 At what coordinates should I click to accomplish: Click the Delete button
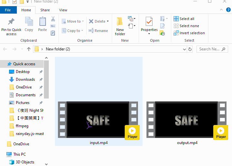pyautogui.click(x=97, y=21)
